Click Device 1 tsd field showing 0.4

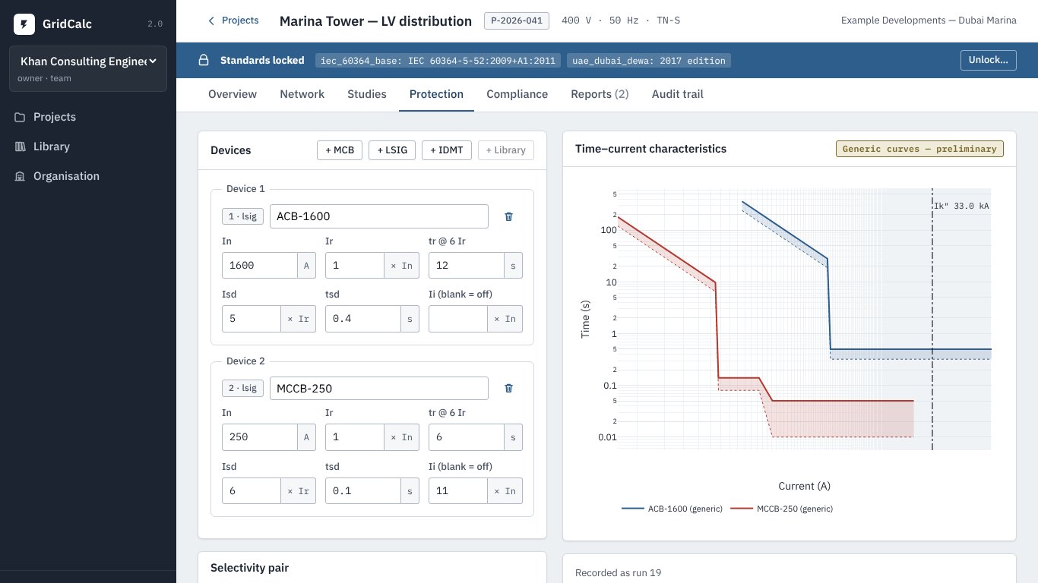point(362,319)
